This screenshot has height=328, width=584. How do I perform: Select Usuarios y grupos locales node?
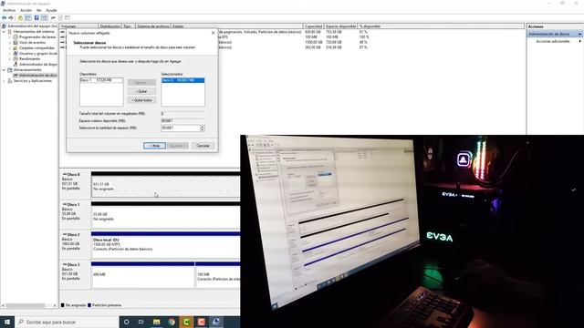pyautogui.click(x=37, y=54)
